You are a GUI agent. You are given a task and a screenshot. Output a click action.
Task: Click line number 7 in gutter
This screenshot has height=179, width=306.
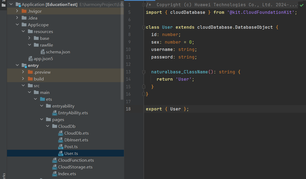129,27
